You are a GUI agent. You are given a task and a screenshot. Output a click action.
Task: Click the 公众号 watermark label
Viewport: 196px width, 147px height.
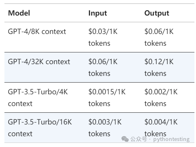pos(139,139)
